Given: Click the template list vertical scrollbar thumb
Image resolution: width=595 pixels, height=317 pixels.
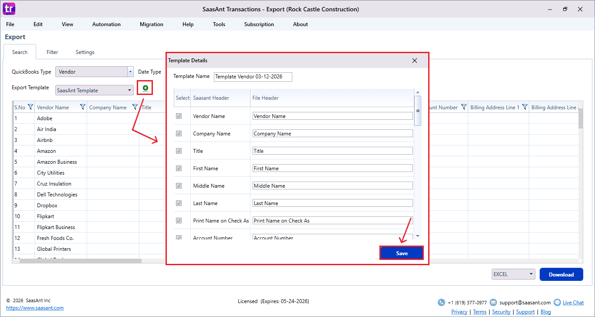Looking at the screenshot, I should 418,111.
